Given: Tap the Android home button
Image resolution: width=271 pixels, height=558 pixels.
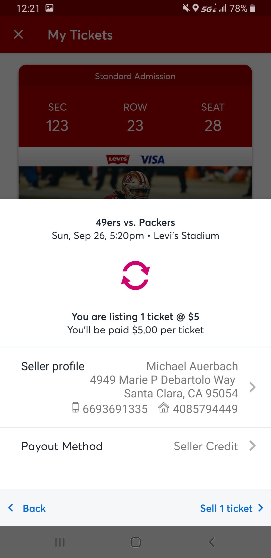Looking at the screenshot, I should pos(135,542).
